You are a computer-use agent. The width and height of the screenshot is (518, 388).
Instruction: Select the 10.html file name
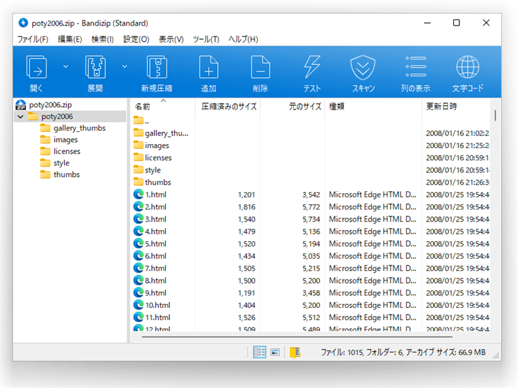[158, 305]
